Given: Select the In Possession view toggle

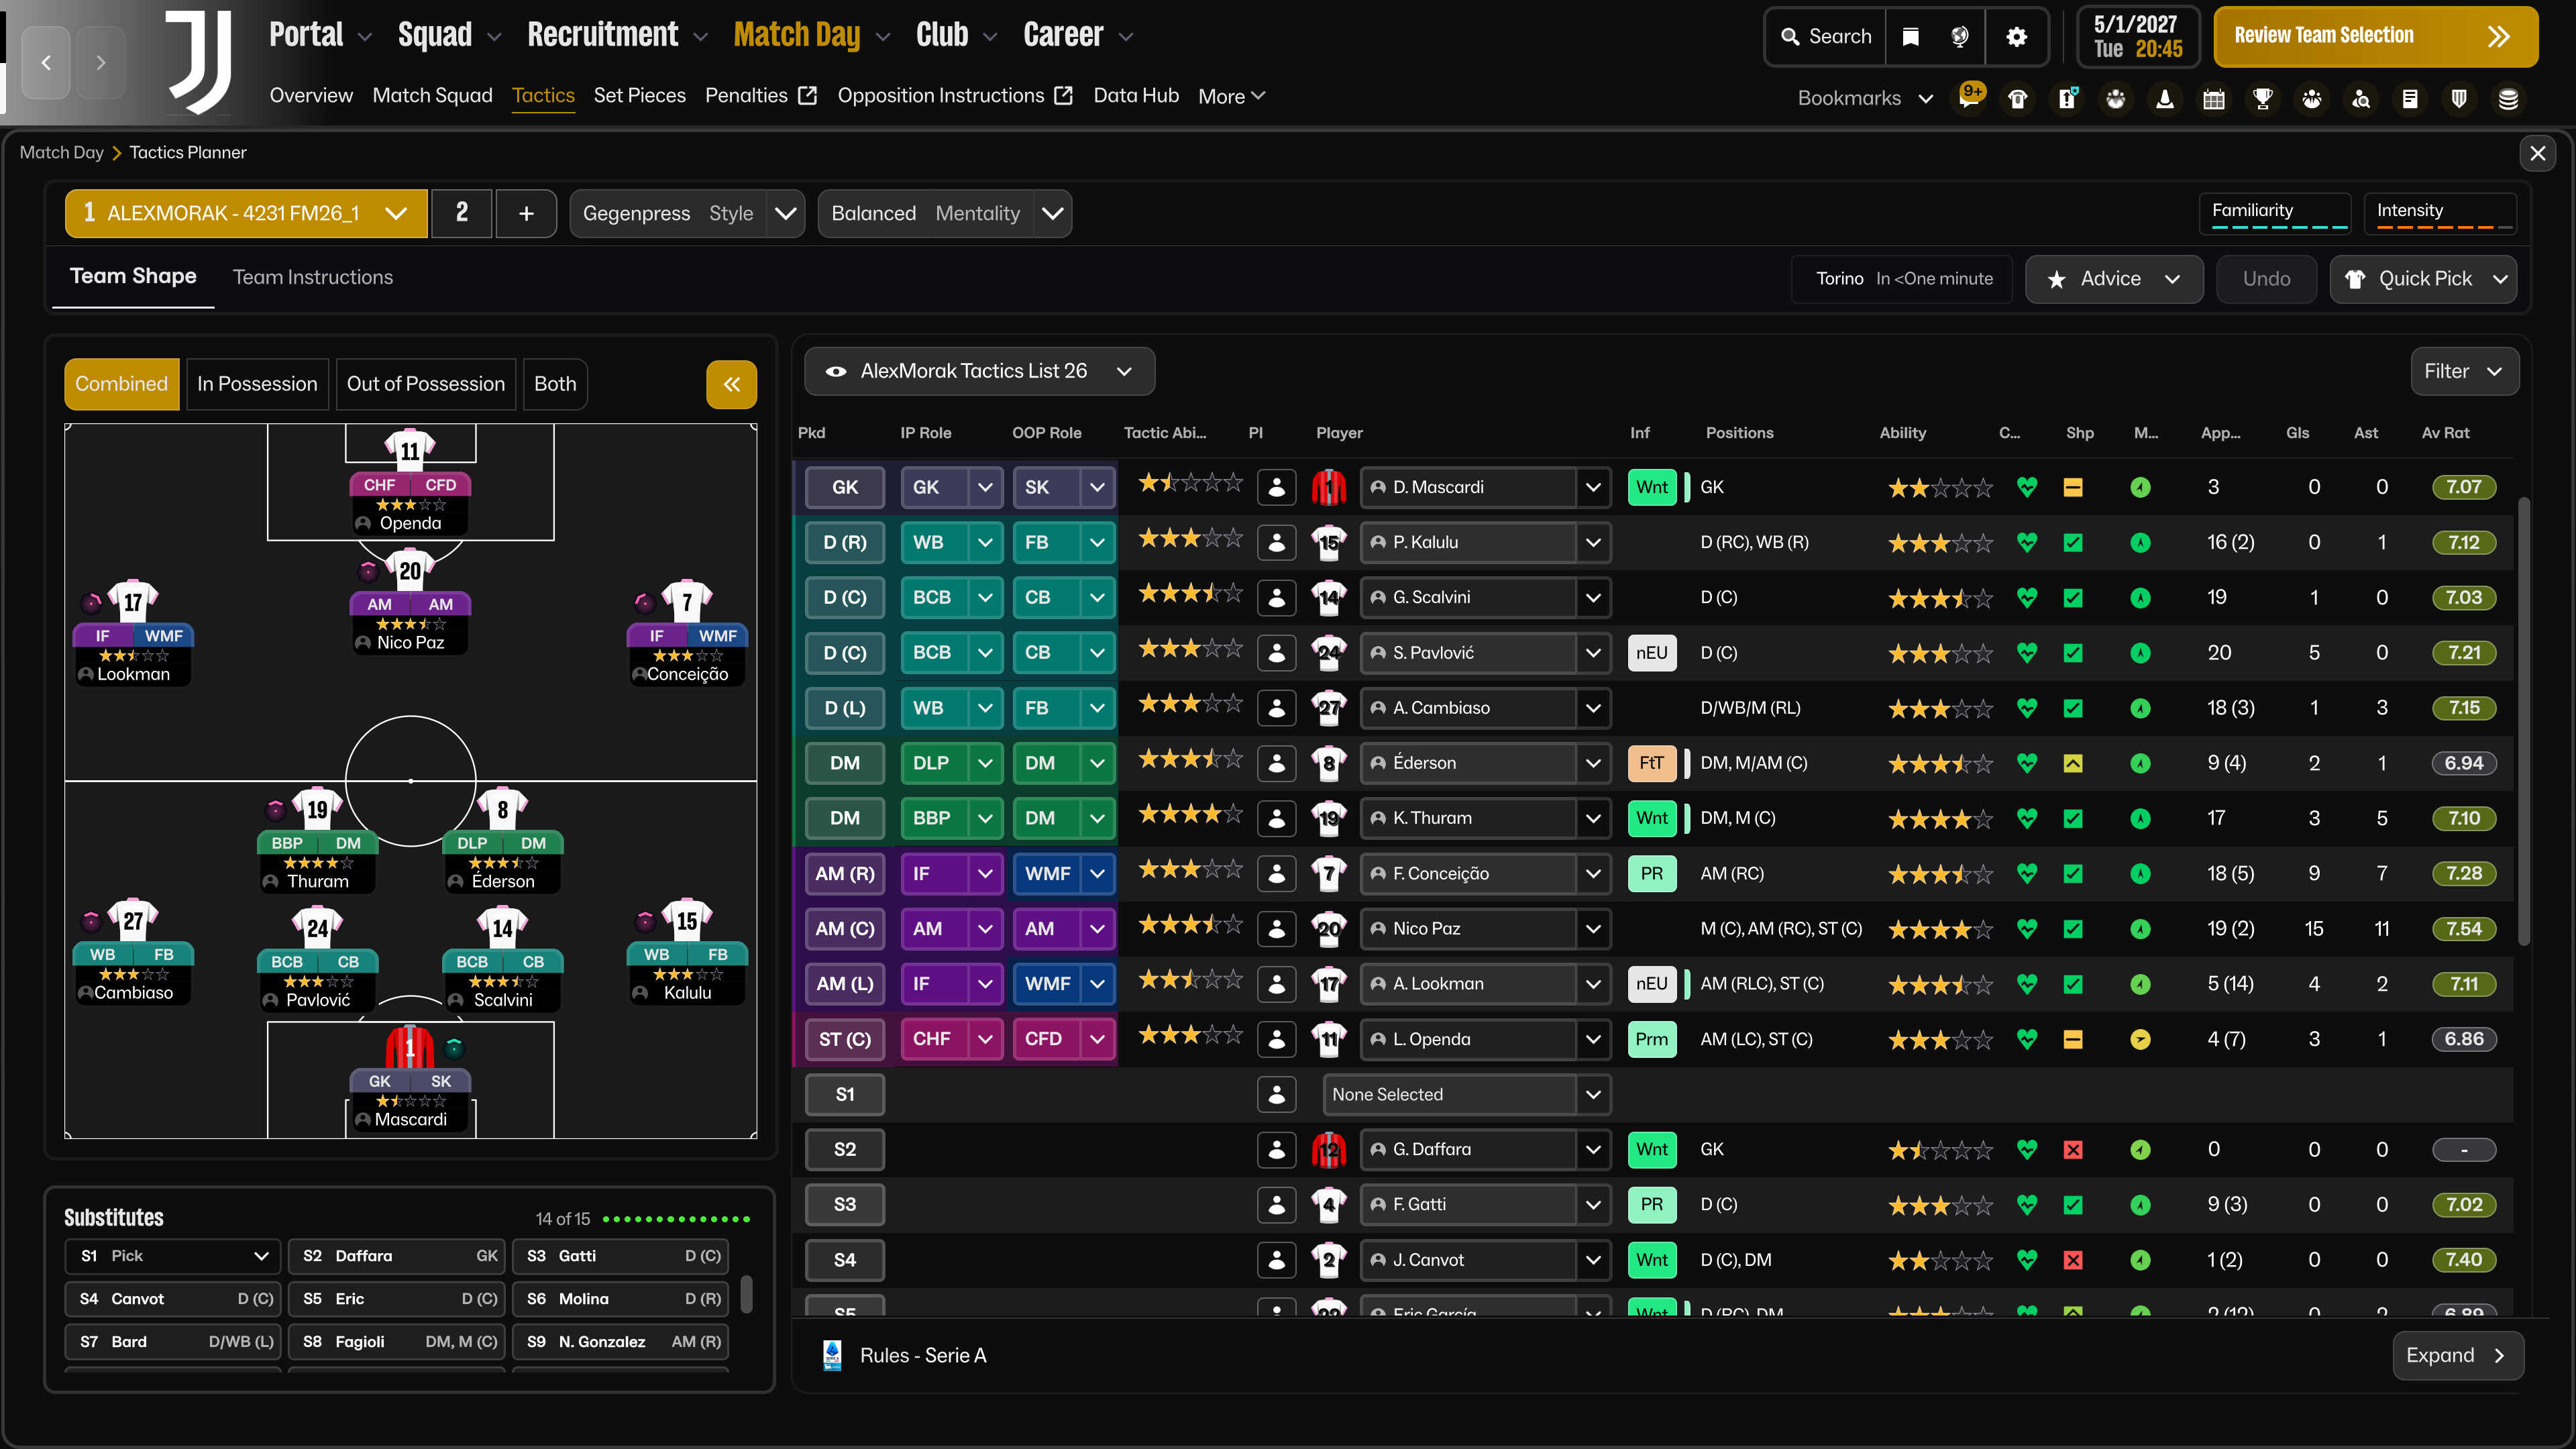Looking at the screenshot, I should 257,384.
